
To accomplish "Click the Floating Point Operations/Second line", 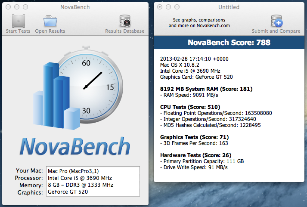I will pyautogui.click(x=216, y=113).
